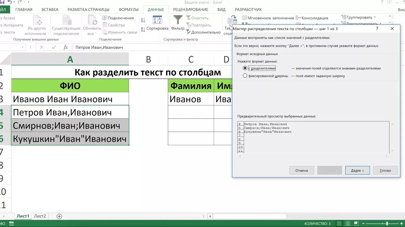This screenshot has width=405, height=227.
Task: Click the Далее > button in the wizard
Action: point(357,170)
